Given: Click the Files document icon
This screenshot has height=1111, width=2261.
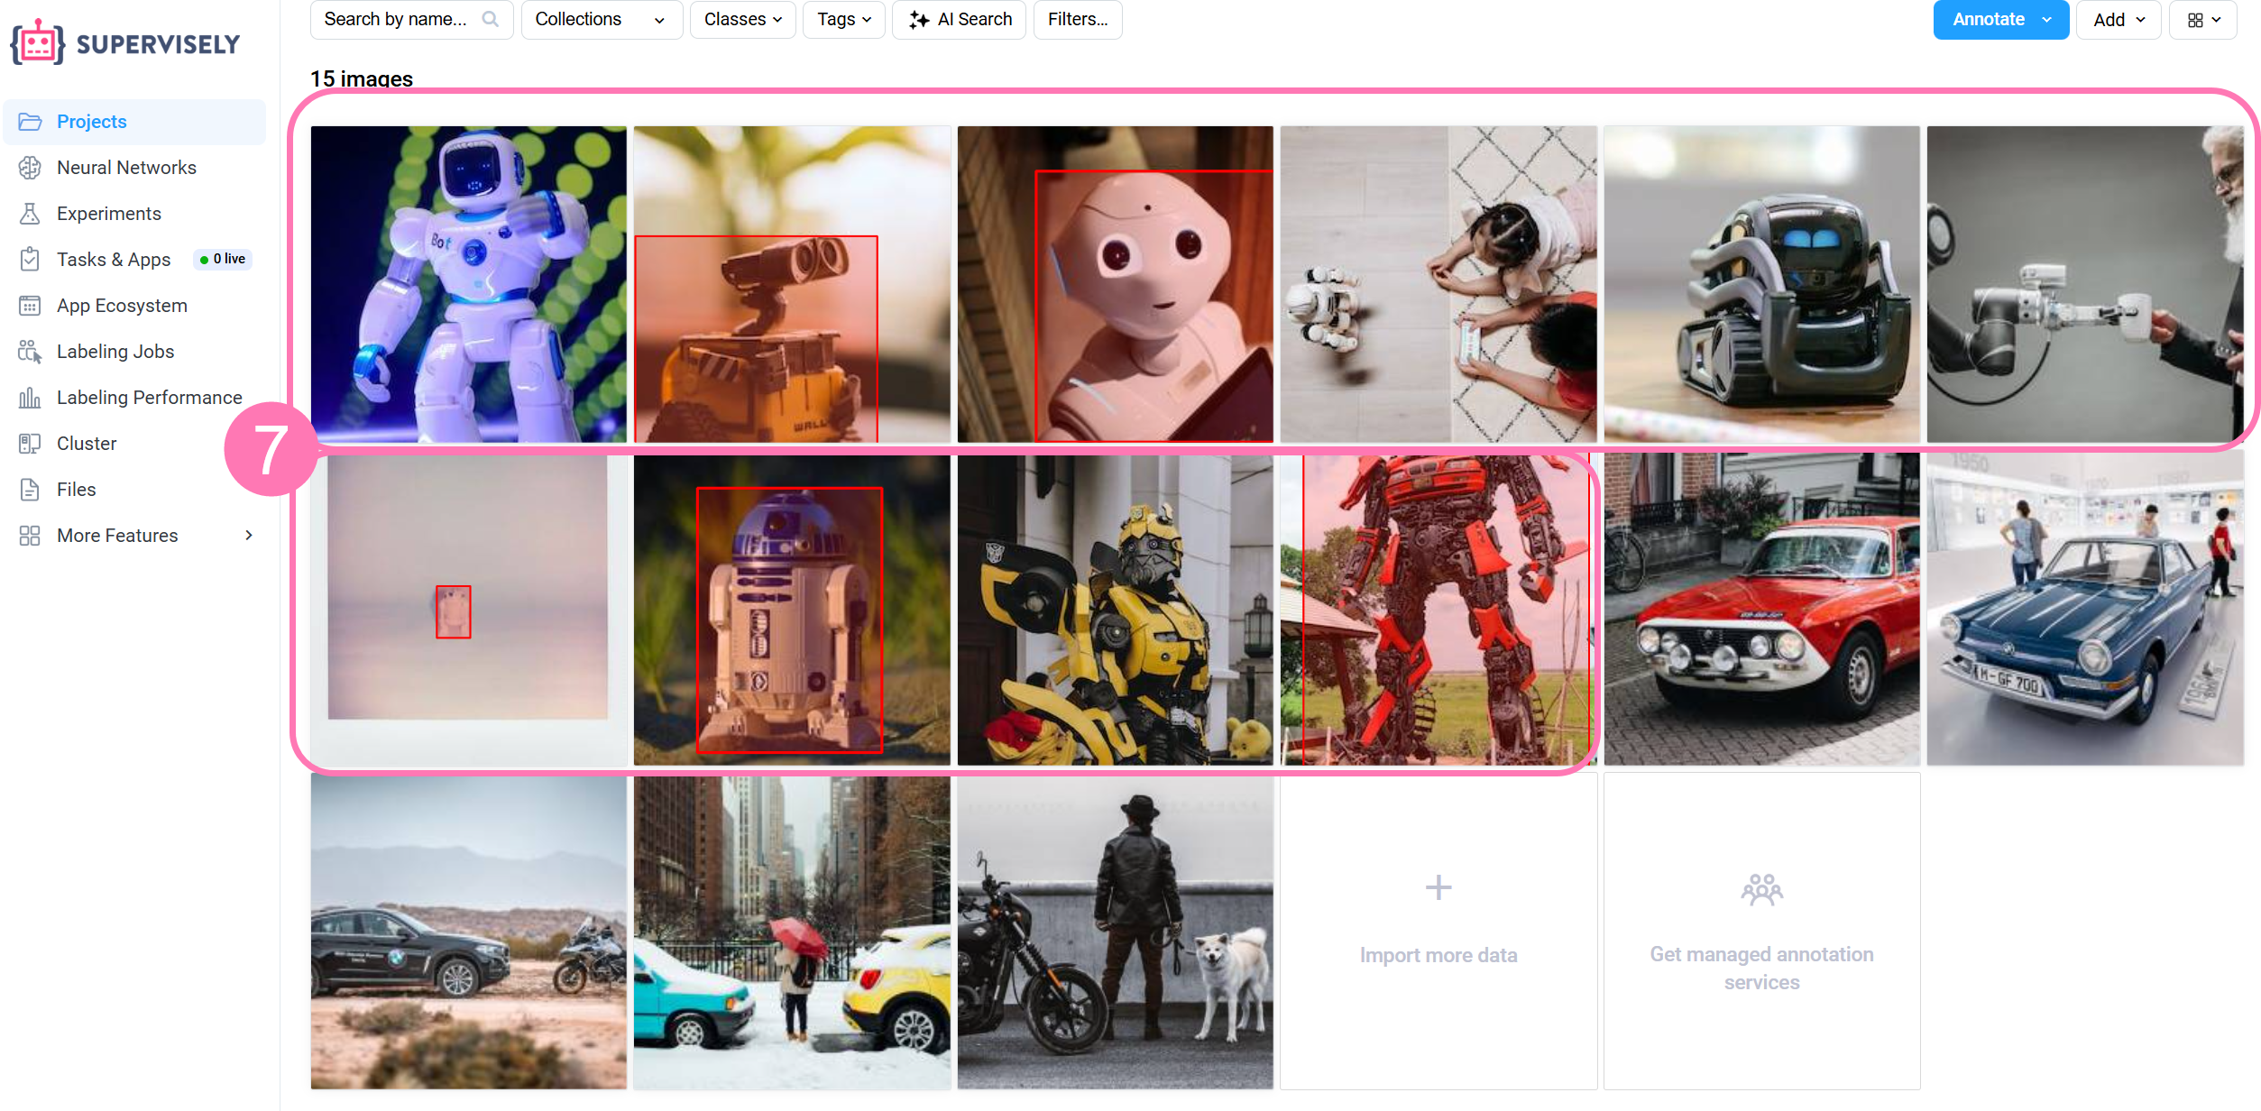Looking at the screenshot, I should tap(30, 490).
